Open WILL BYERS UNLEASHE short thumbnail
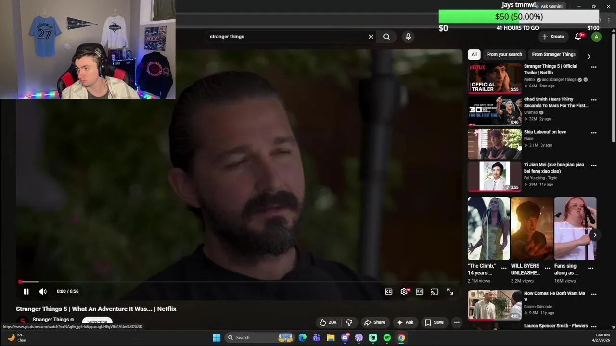Image resolution: width=616 pixels, height=346 pixels. [x=532, y=228]
